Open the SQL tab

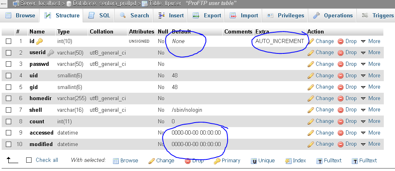(x=99, y=15)
